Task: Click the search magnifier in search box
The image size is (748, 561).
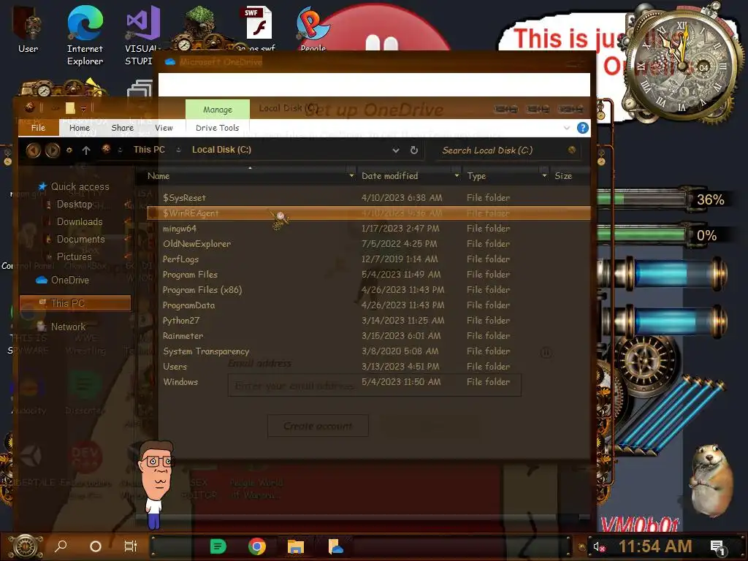Action: click(x=571, y=150)
